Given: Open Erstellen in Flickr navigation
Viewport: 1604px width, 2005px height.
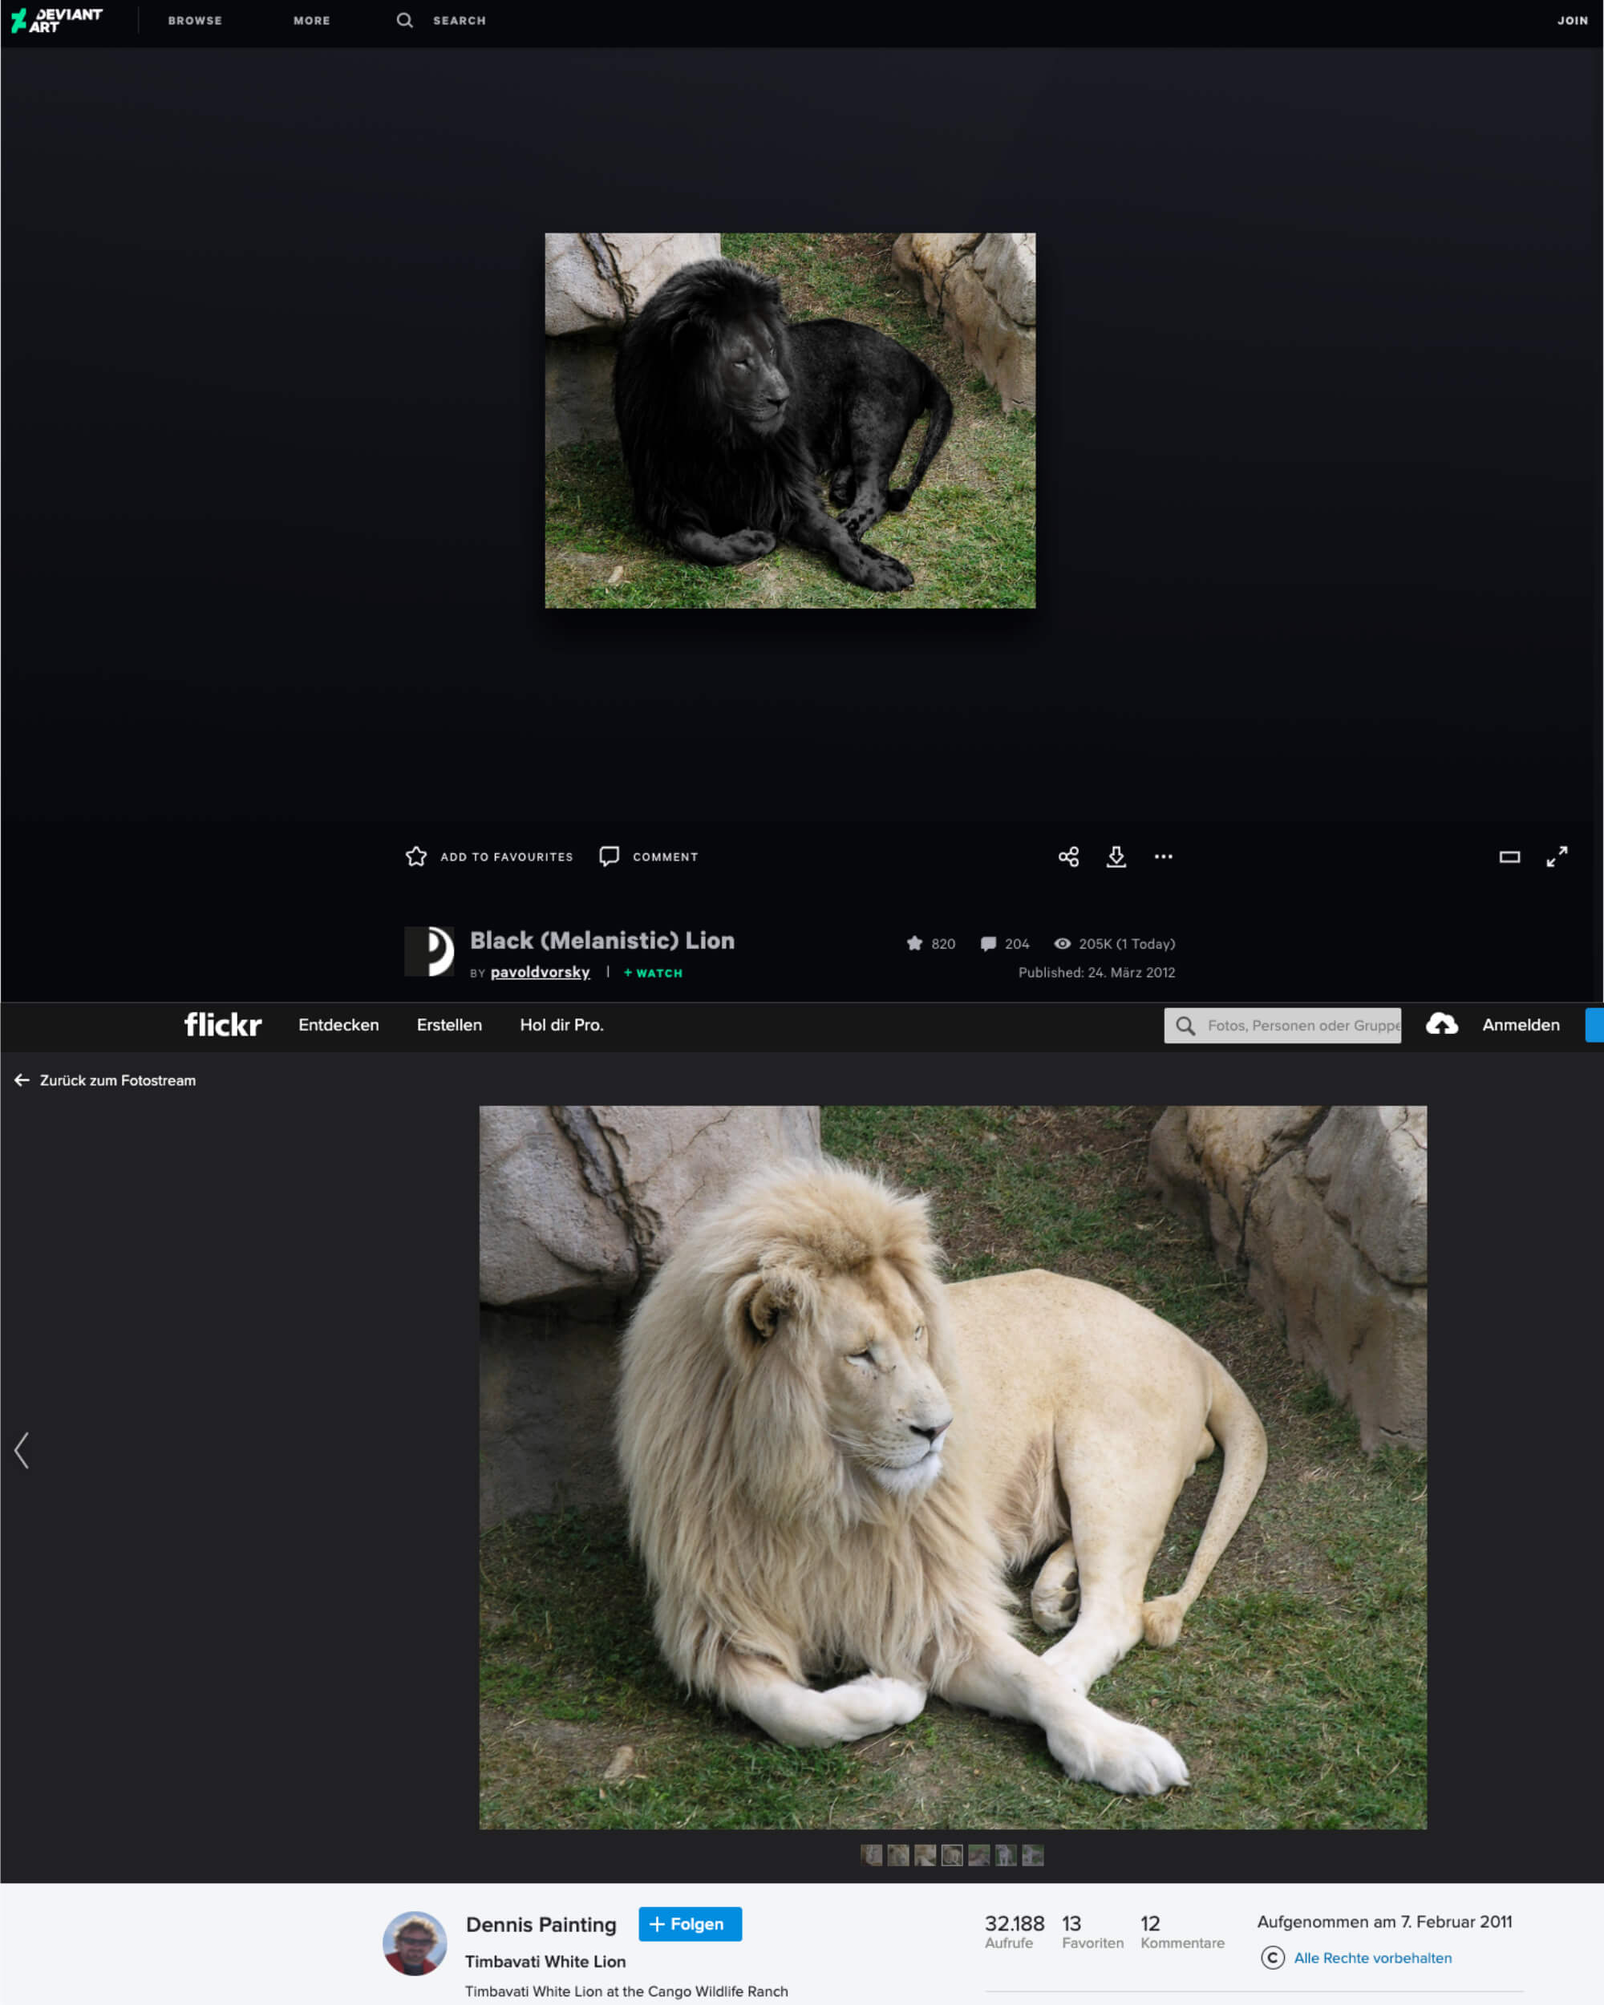Looking at the screenshot, I should click(449, 1025).
